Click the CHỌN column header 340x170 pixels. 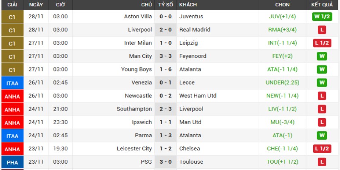282,5
